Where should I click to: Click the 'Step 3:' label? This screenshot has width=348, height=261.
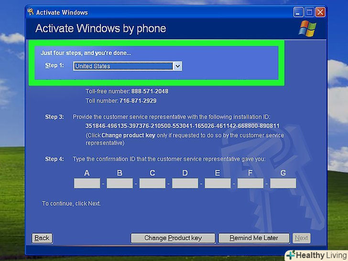[54, 117]
